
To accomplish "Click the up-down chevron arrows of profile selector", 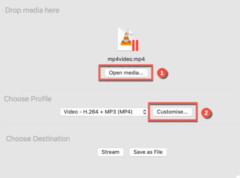I will coord(144,112).
